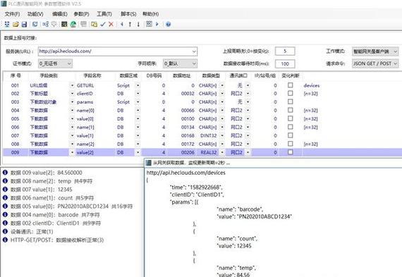Viewport: 402px width, 277px height.
Task: Click the popup window title icon
Action: (x=148, y=163)
